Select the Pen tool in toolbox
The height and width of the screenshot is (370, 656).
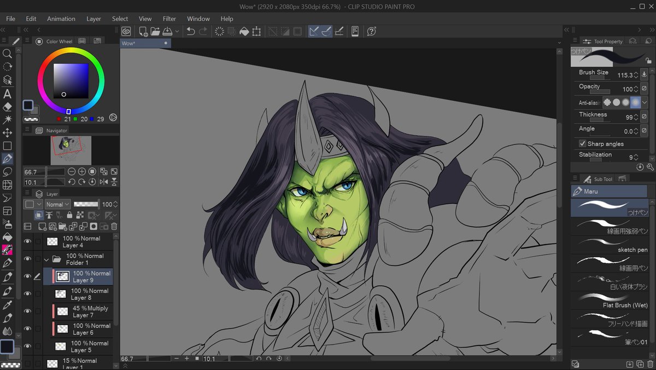(x=7, y=159)
